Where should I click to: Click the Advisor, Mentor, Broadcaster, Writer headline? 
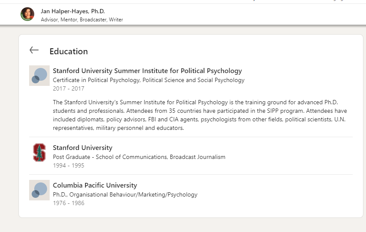click(82, 20)
